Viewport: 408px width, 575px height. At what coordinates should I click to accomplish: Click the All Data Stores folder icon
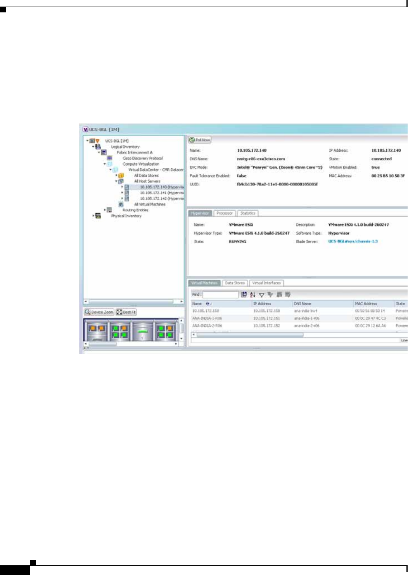click(x=121, y=175)
